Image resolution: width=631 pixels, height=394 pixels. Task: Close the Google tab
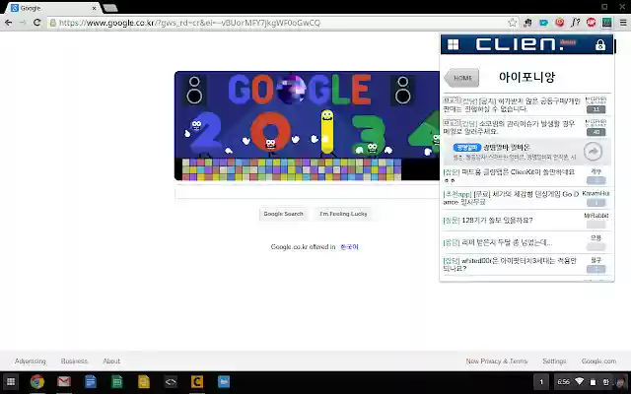tap(95, 8)
